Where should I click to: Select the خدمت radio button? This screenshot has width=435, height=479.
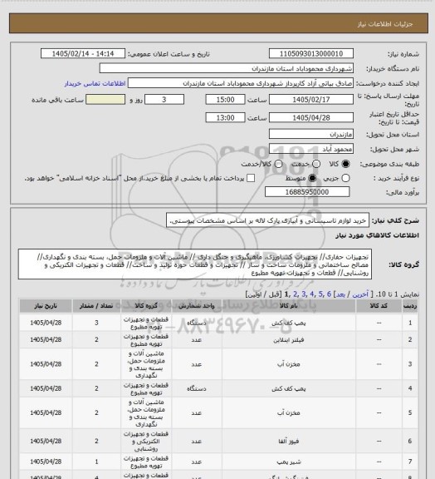pos(316,164)
